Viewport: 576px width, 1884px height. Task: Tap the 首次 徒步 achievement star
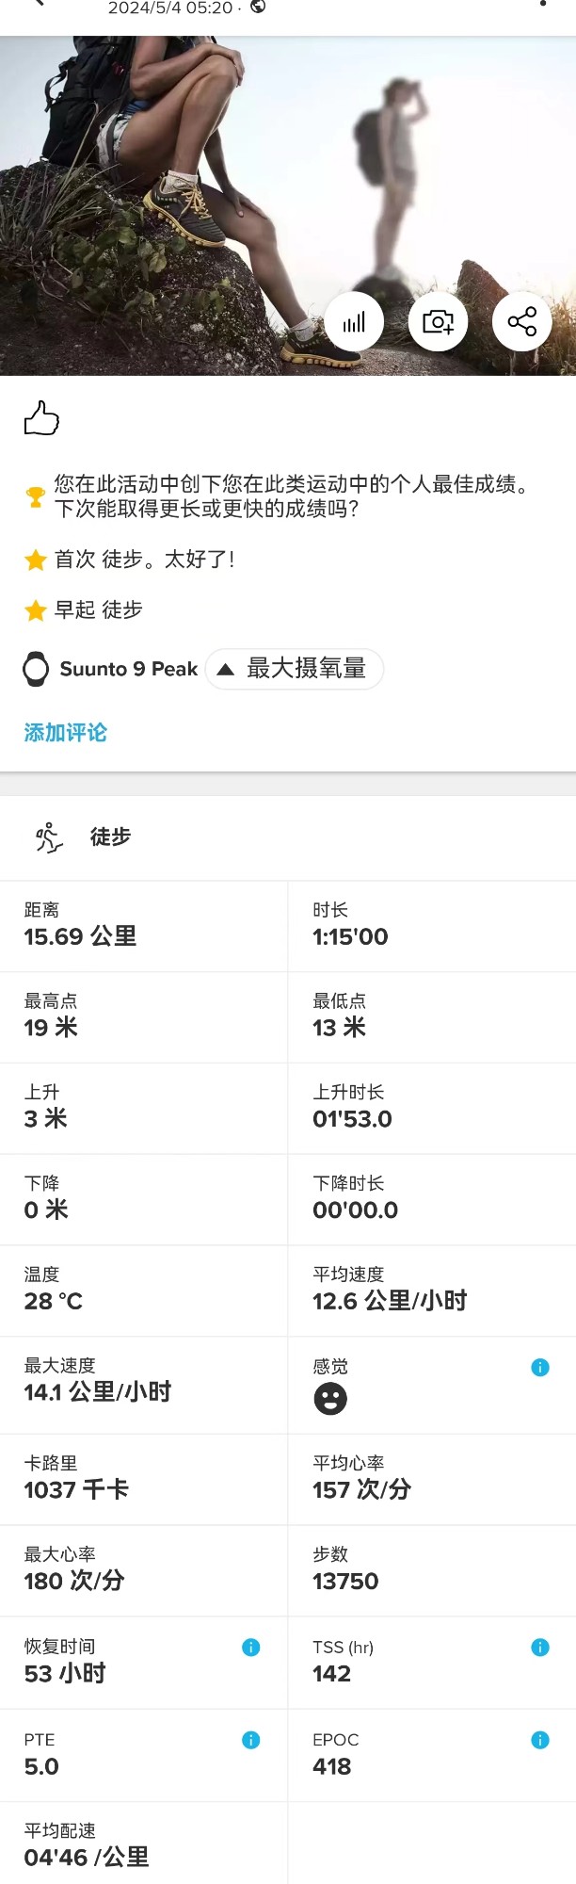pyautogui.click(x=36, y=560)
